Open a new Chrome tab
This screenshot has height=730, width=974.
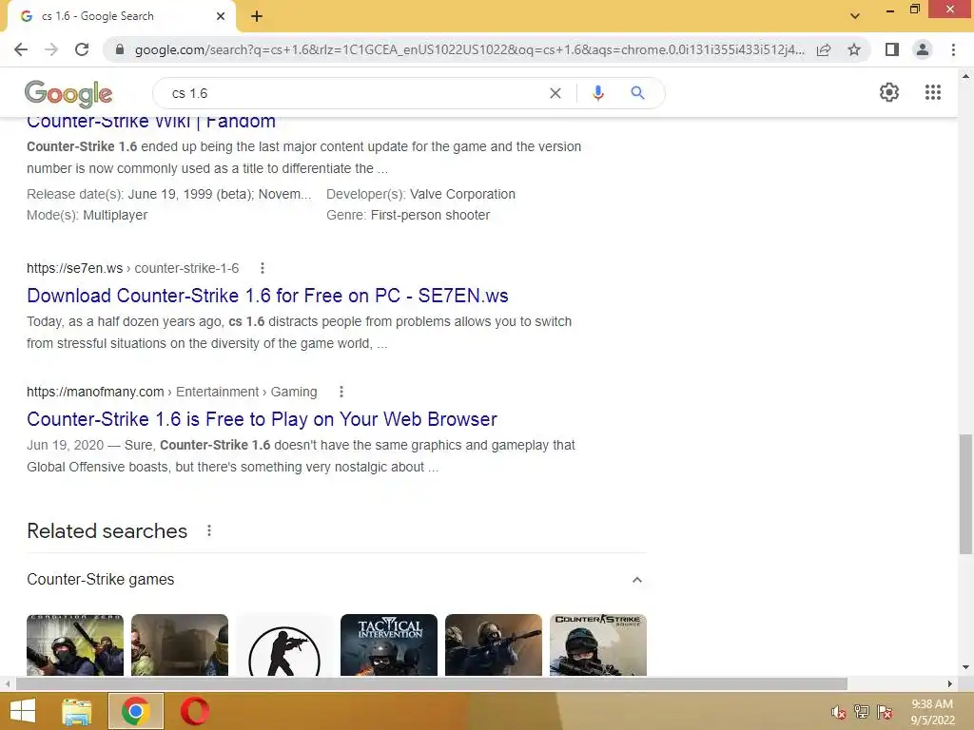[257, 16]
